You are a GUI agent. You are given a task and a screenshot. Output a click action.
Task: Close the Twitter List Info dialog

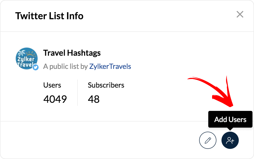click(x=240, y=14)
